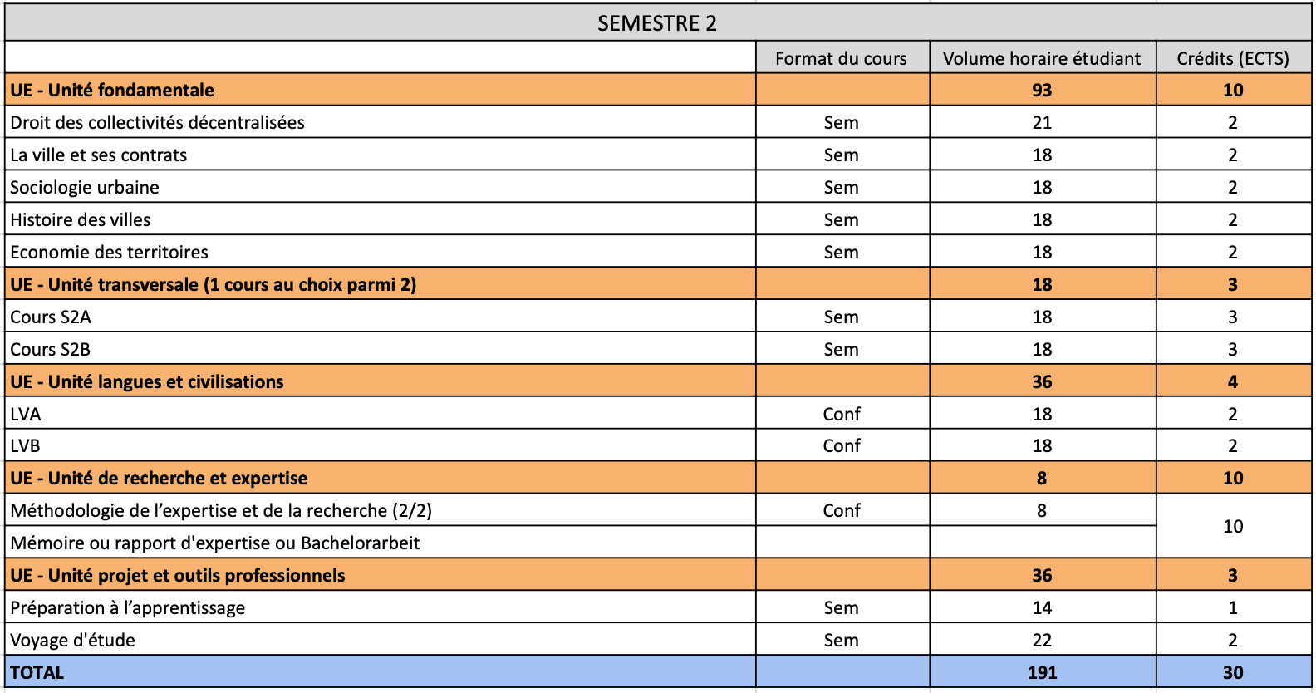Select the 'Histoire des villes' cell
This screenshot has width=1316, height=693.
point(81,219)
